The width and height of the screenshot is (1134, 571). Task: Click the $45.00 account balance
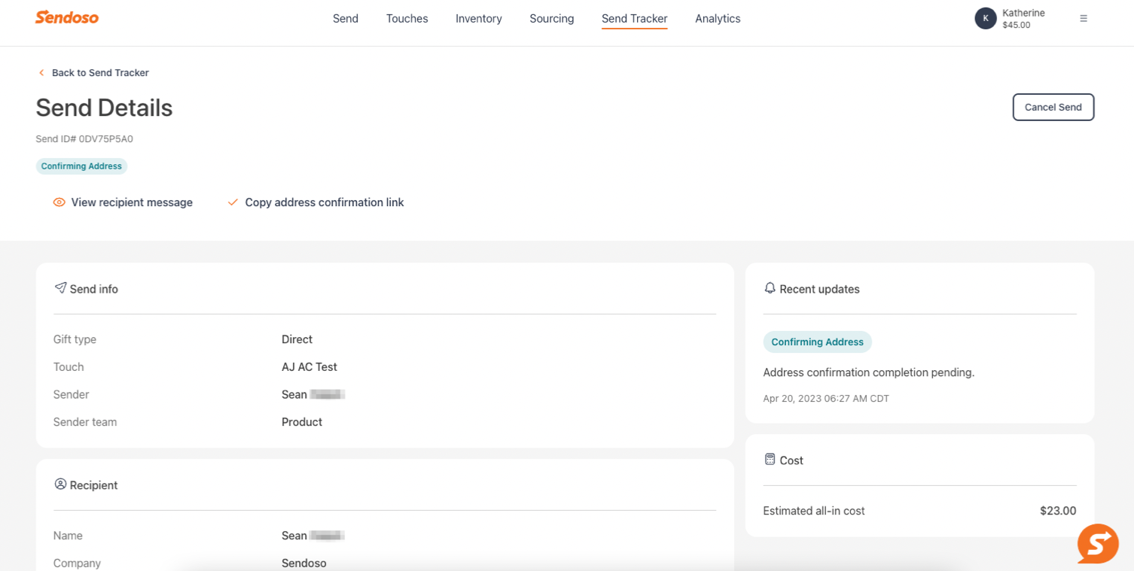click(1017, 25)
